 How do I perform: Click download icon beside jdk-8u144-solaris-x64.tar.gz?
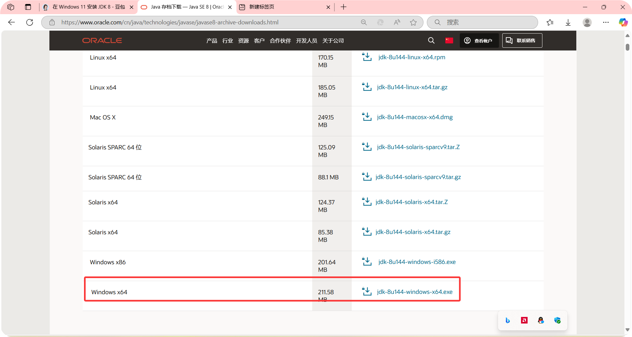[x=367, y=232]
